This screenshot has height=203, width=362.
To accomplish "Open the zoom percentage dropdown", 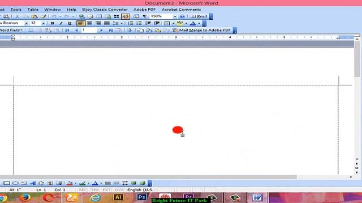I will tap(175, 16).
